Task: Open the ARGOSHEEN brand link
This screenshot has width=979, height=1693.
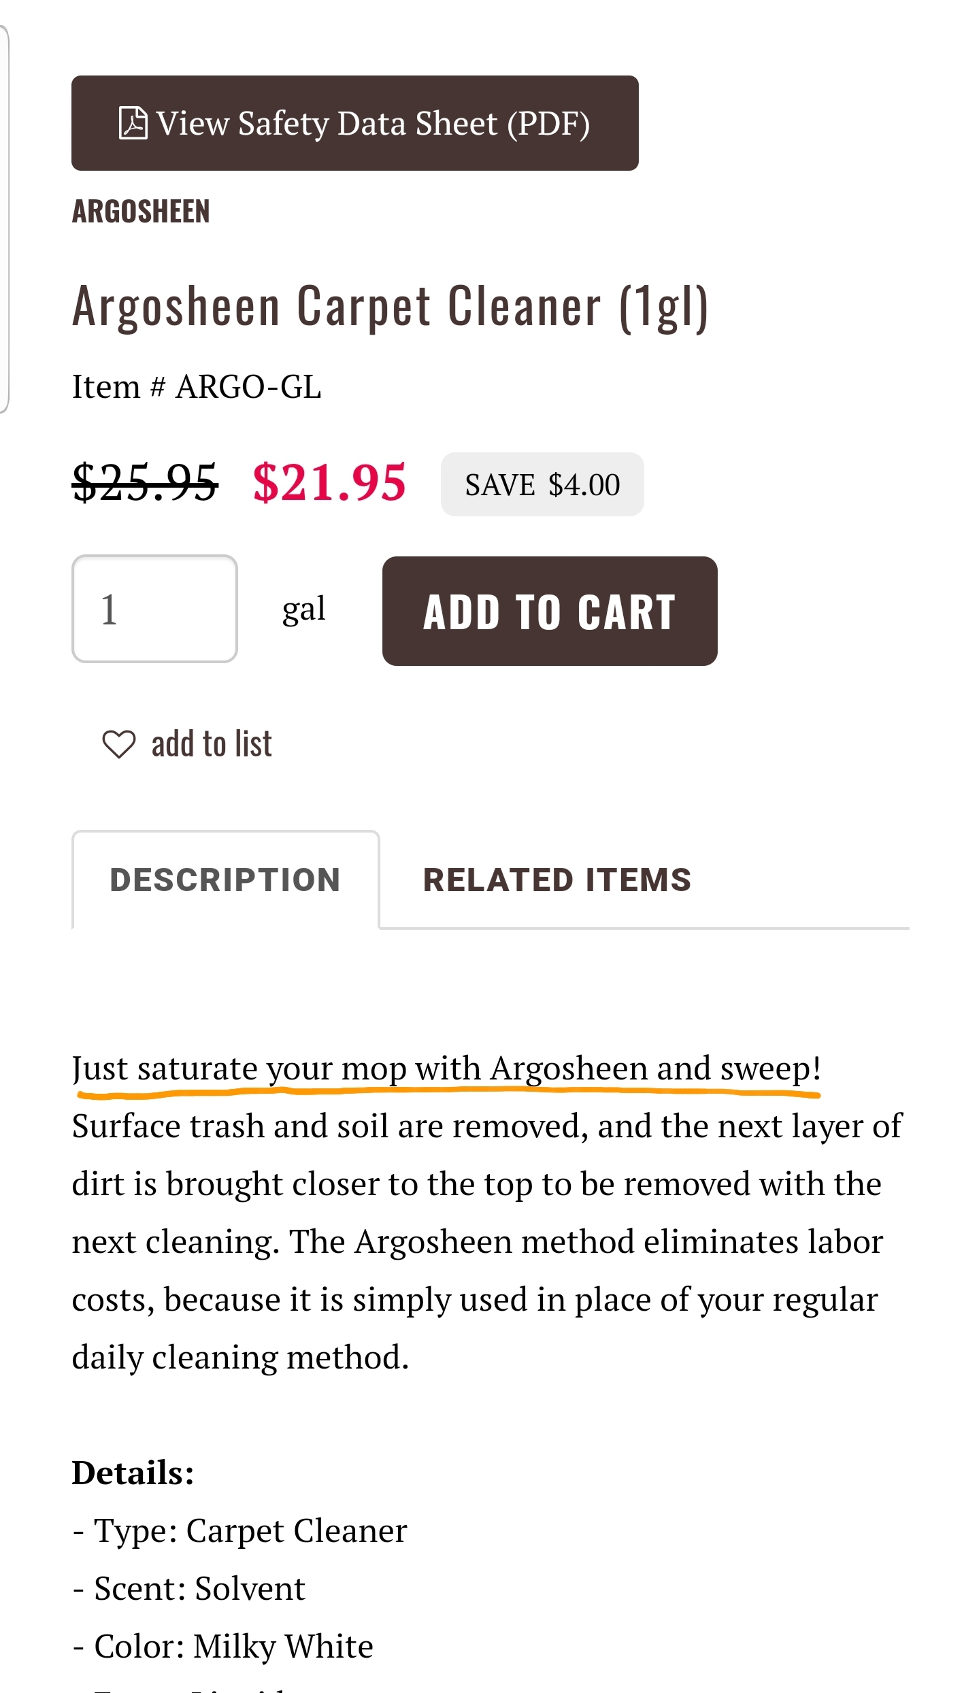Action: coord(141,212)
